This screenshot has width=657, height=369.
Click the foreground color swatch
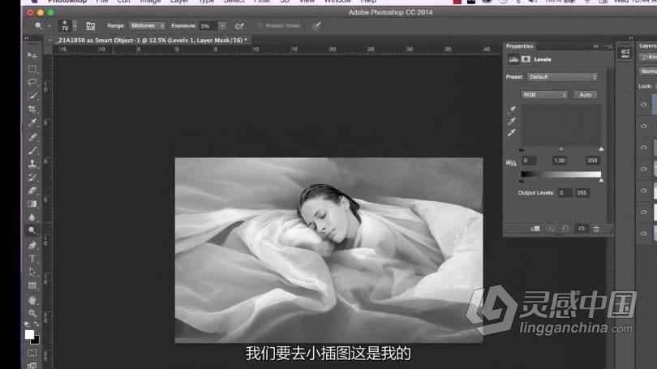pos(29,334)
